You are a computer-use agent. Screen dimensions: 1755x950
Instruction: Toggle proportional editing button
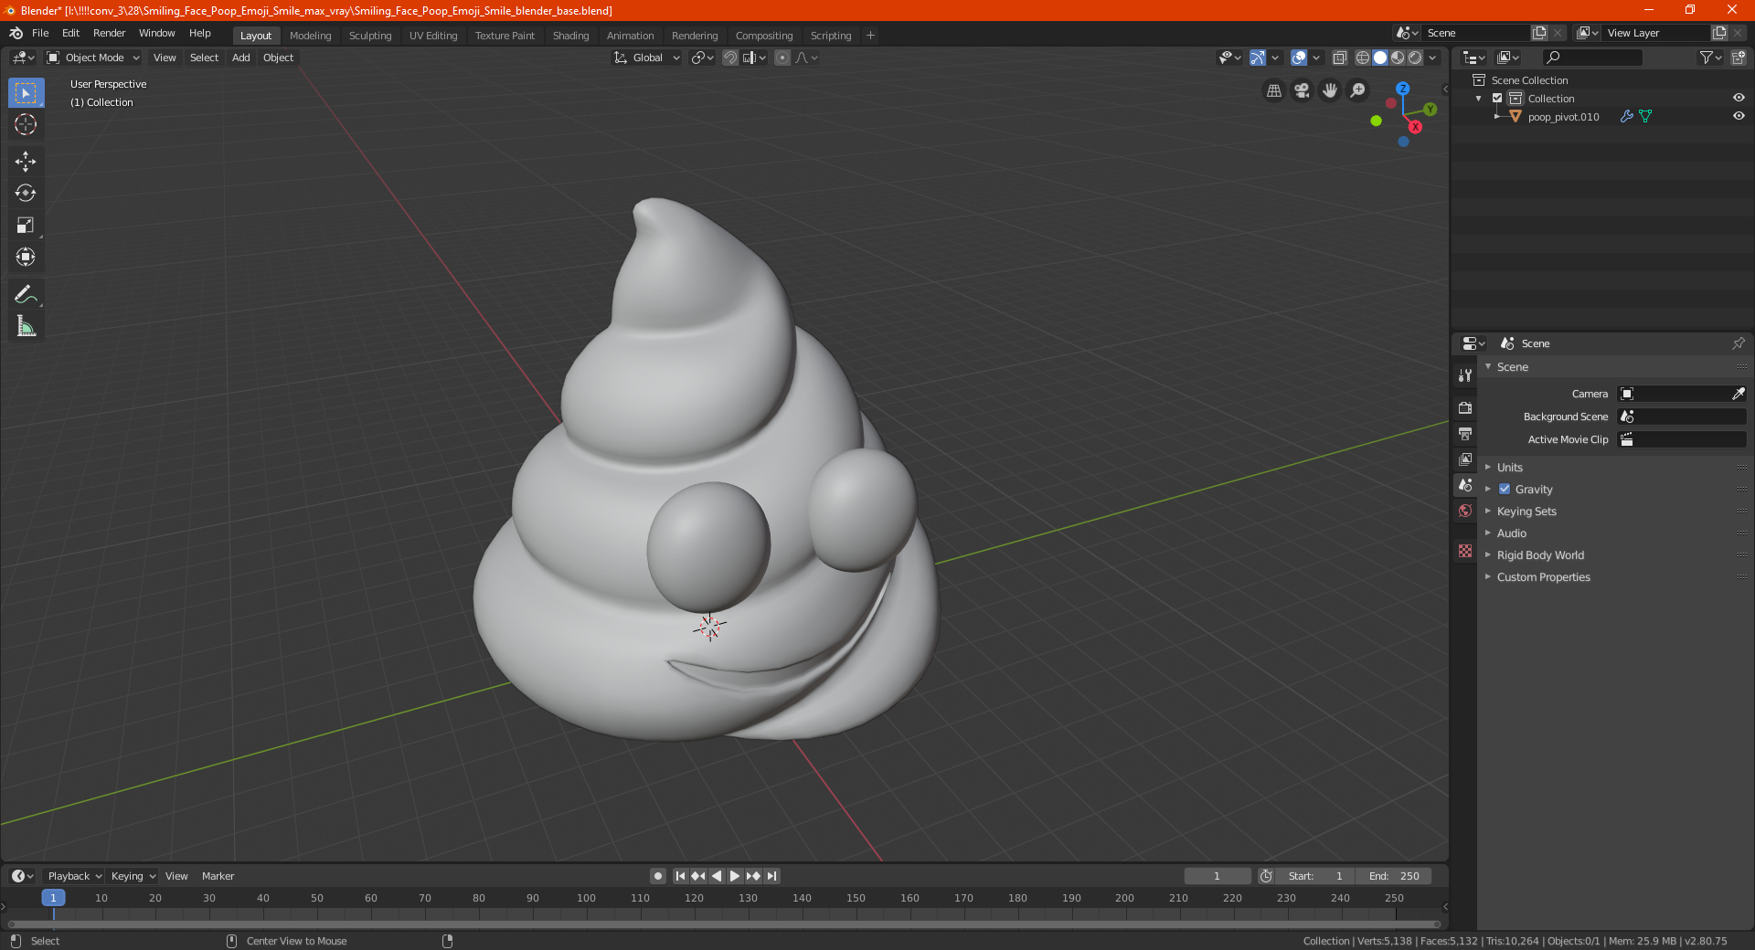pyautogui.click(x=782, y=58)
